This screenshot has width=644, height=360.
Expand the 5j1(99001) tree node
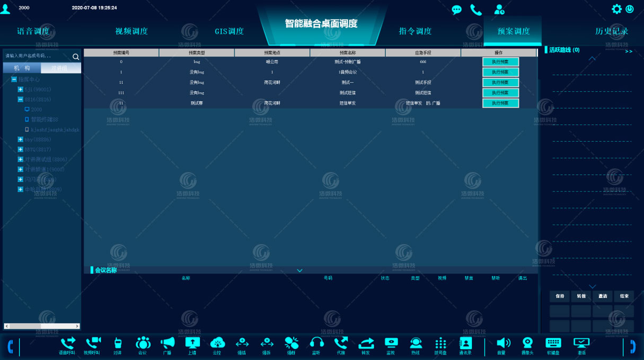click(21, 89)
